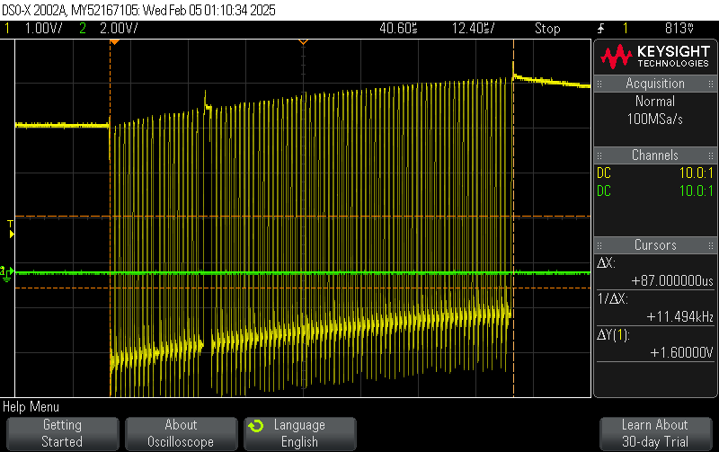This screenshot has width=719, height=452.
Task: Open the Language English selection softkey
Action: 299,433
